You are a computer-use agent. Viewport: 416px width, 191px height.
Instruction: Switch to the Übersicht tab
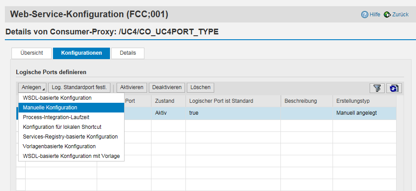31,53
